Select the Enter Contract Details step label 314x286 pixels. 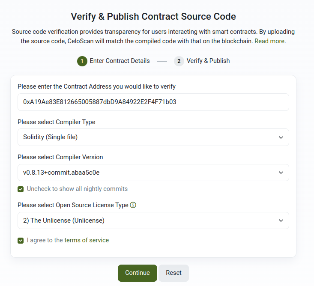pos(120,61)
